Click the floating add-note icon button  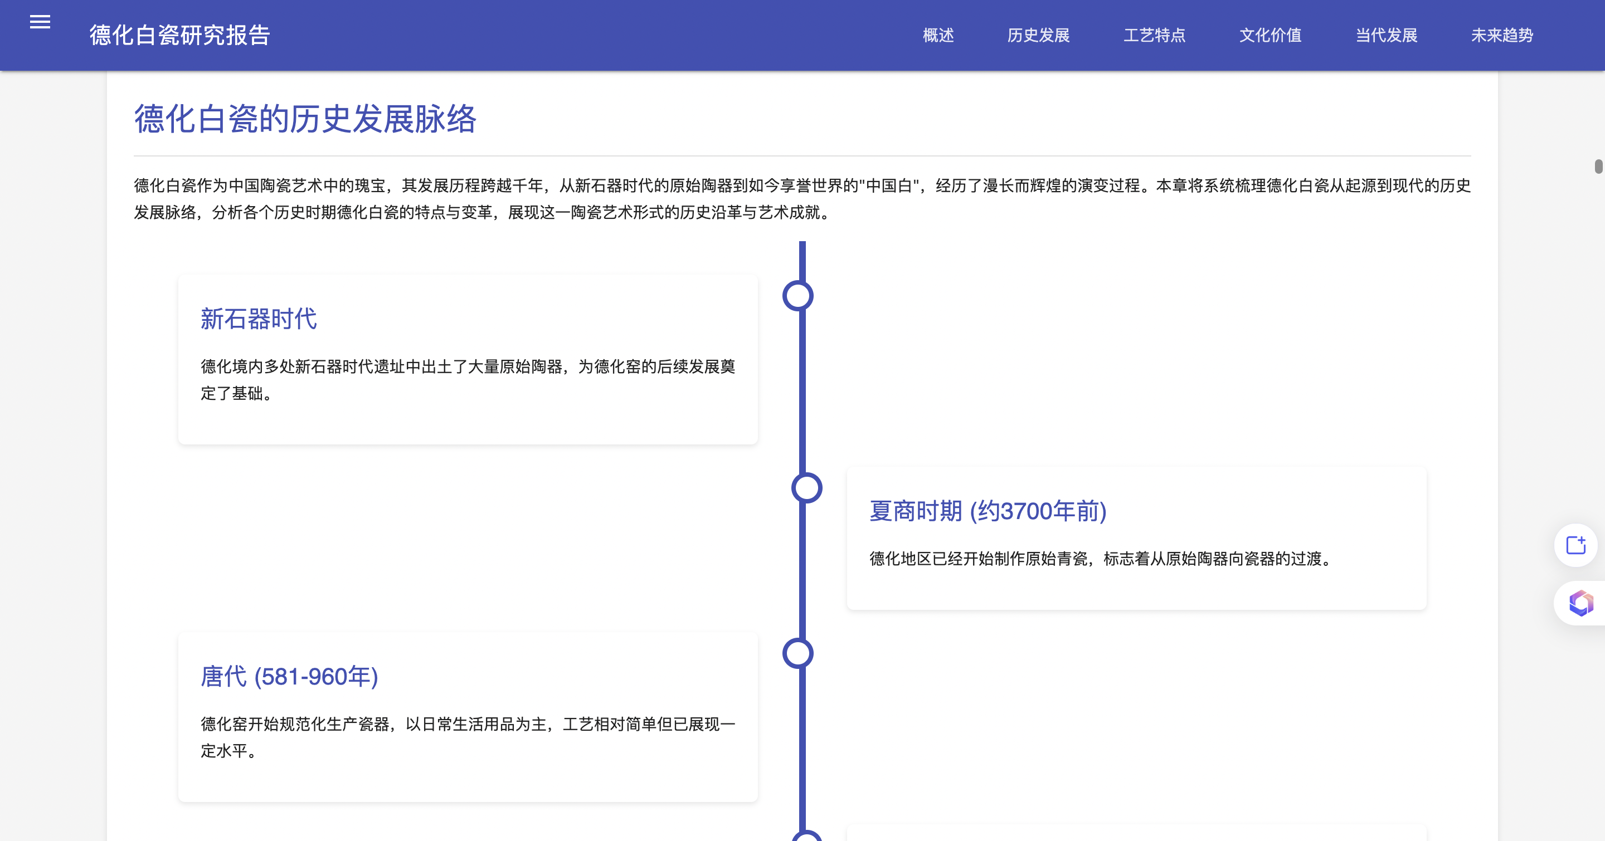(1575, 545)
